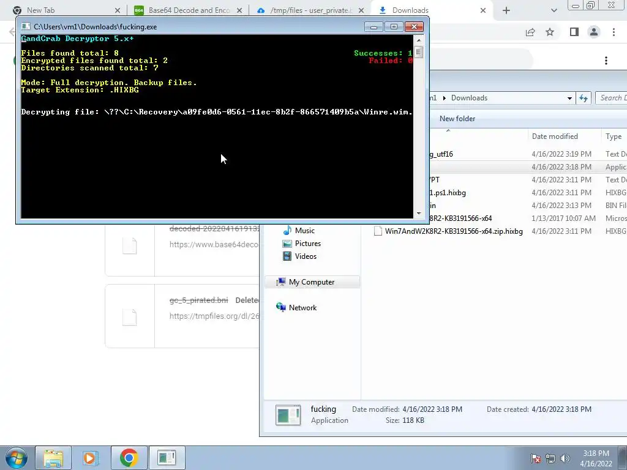The height and width of the screenshot is (470, 627).
Task: Bookmark this page with the star icon
Action: pos(550,32)
